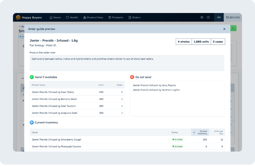This screenshot has width=255, height=167.
Task: Click the Cases column header in Send list
Action: tap(120, 85)
